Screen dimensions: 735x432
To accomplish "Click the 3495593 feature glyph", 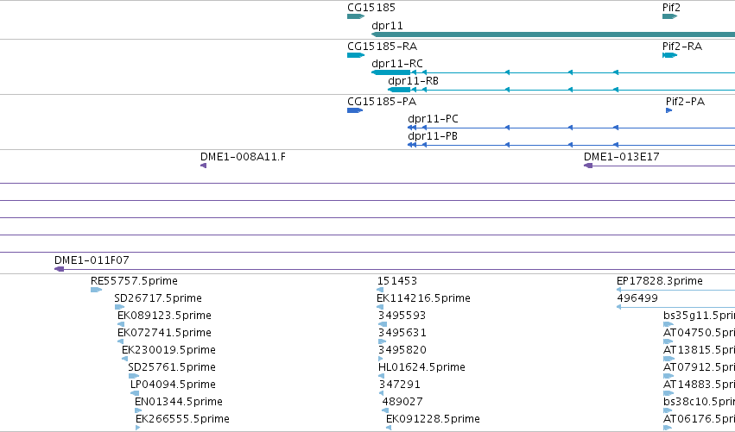I will [x=383, y=324].
